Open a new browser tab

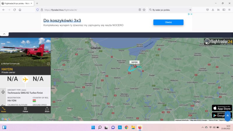click(x=37, y=3)
